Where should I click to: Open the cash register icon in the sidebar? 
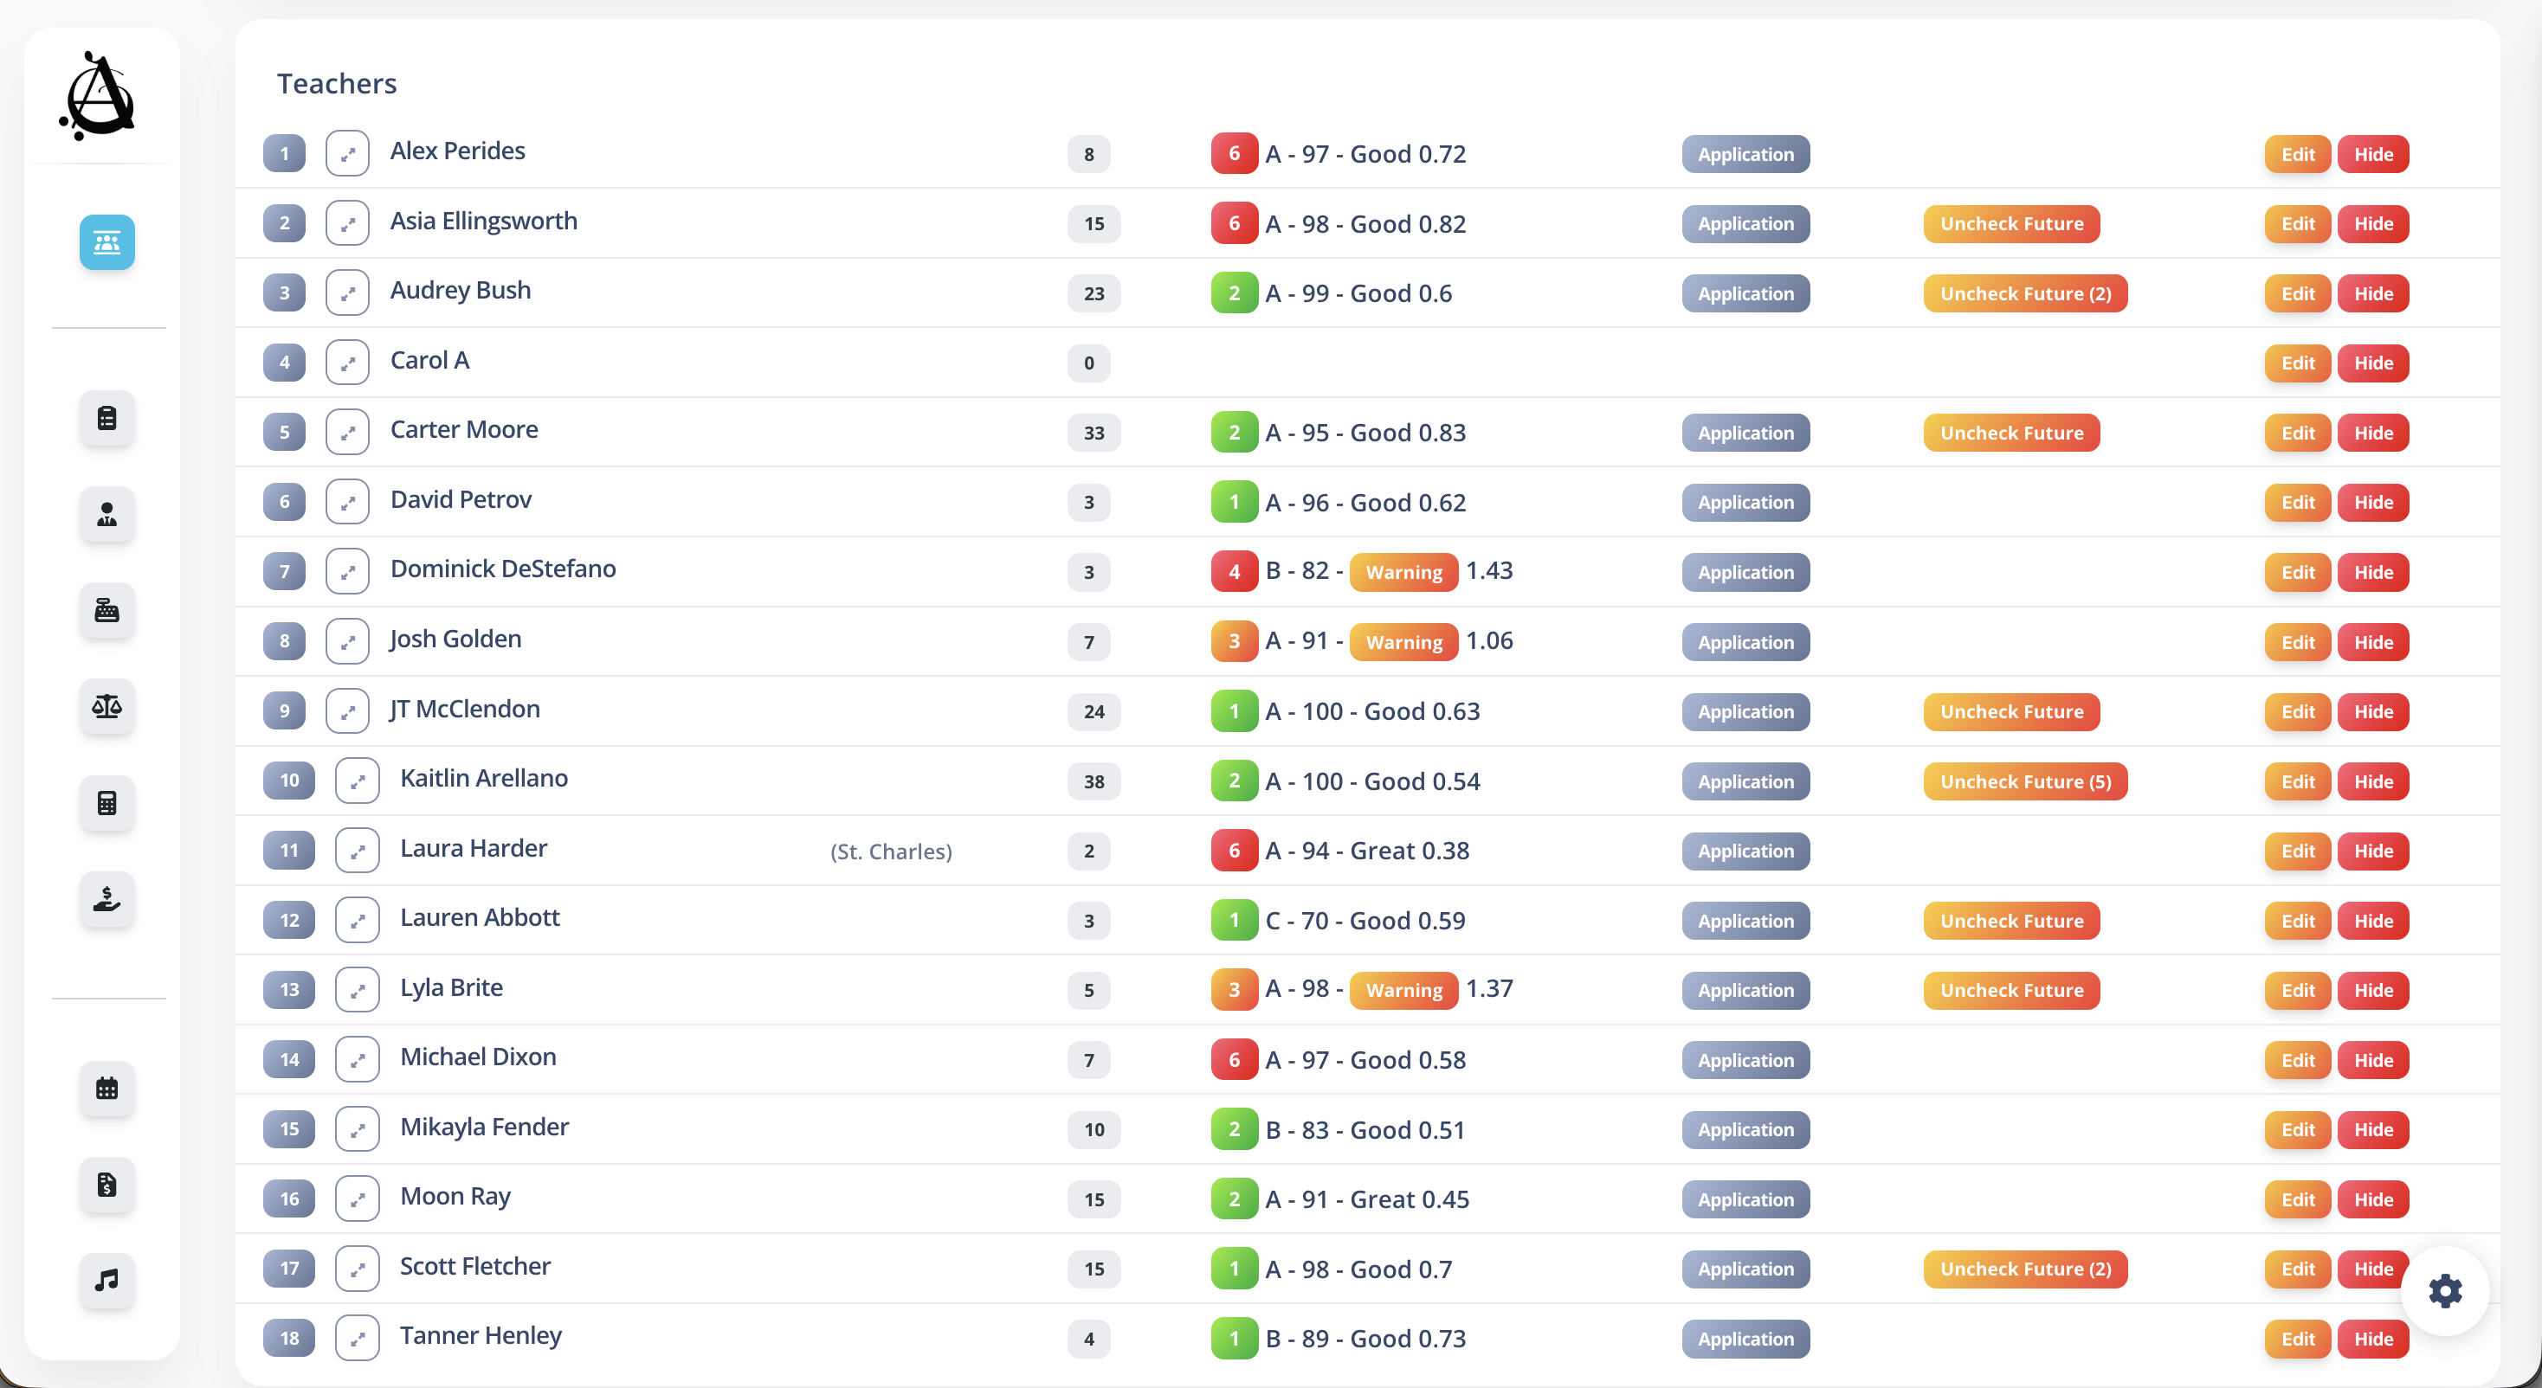pyautogui.click(x=106, y=611)
